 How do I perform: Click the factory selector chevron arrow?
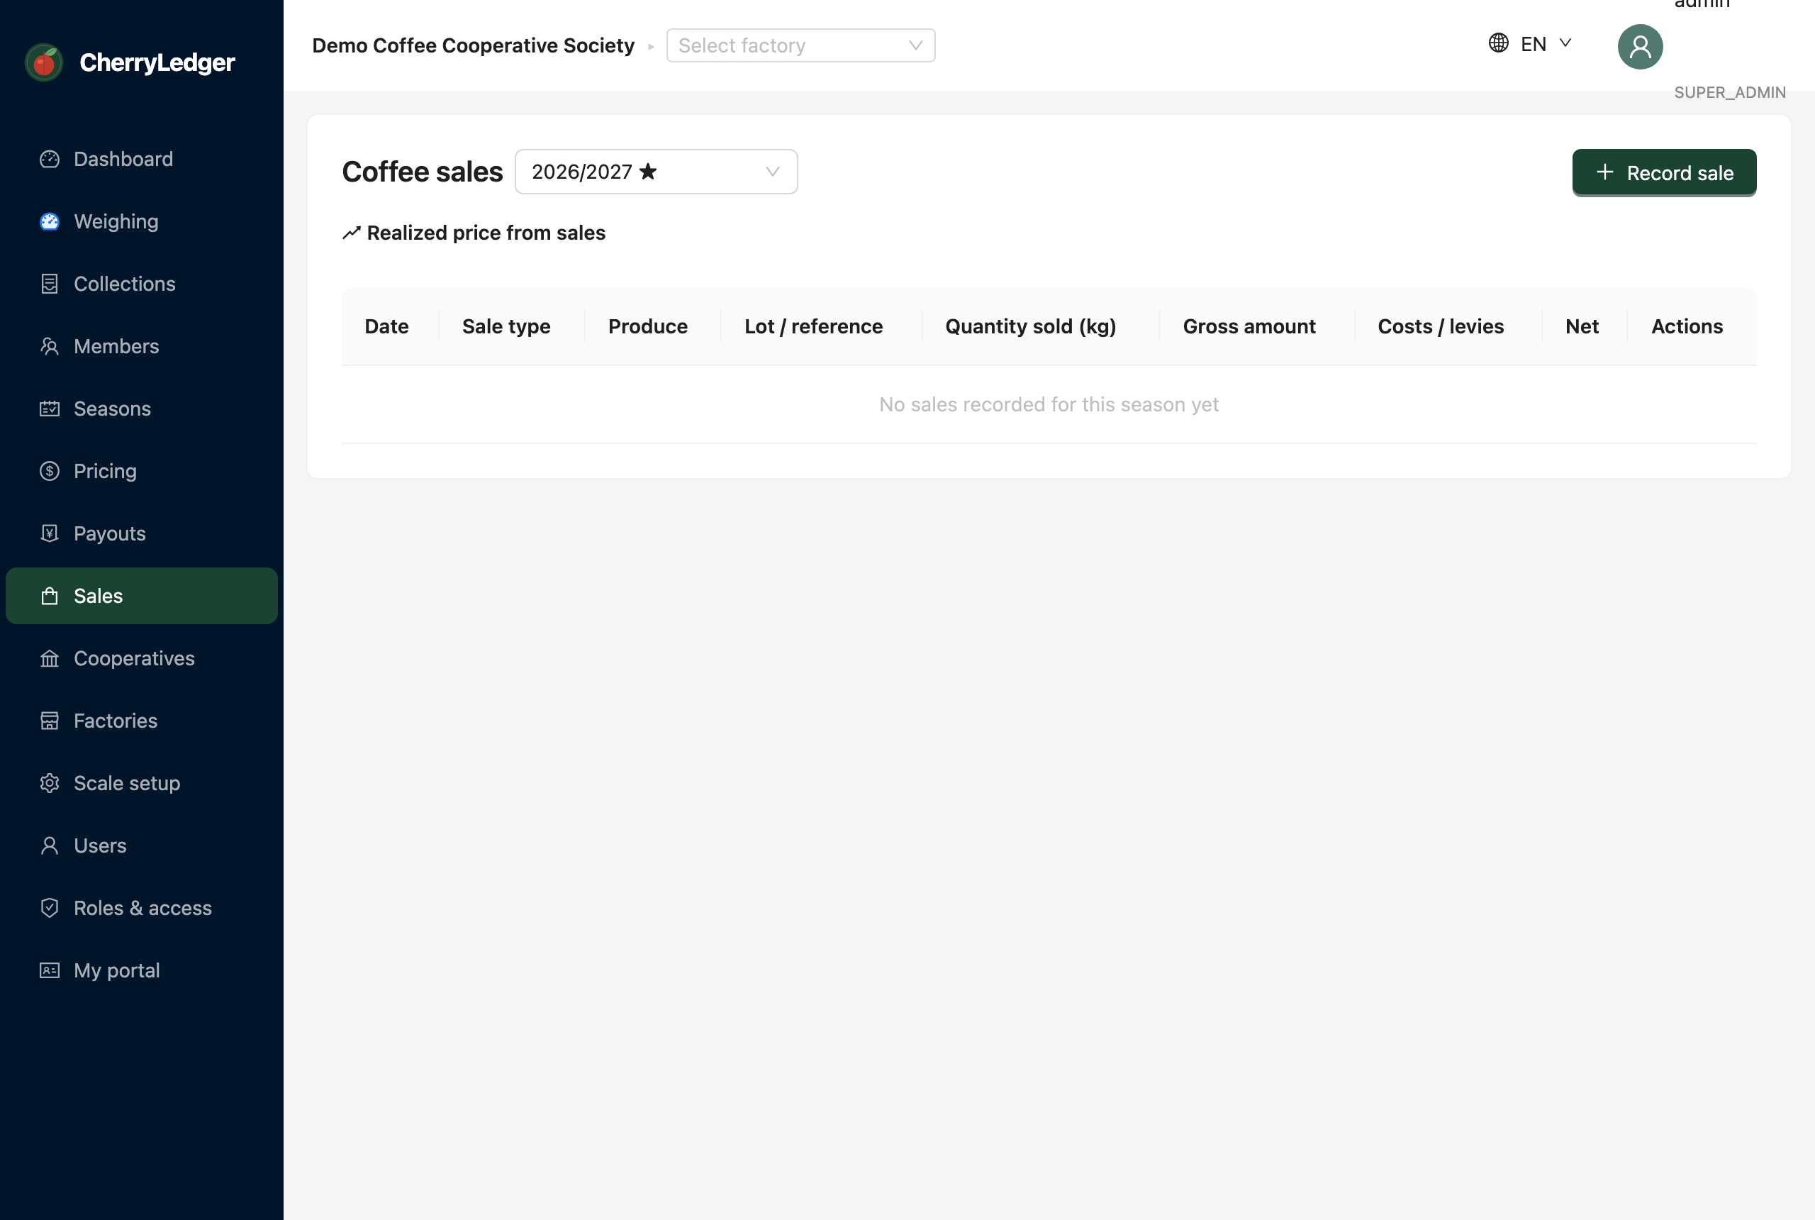tap(916, 45)
